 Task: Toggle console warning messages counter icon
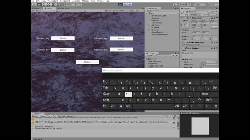tap(171, 116)
